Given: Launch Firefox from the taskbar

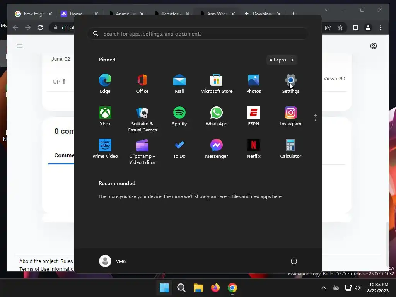Looking at the screenshot, I should coord(215,288).
